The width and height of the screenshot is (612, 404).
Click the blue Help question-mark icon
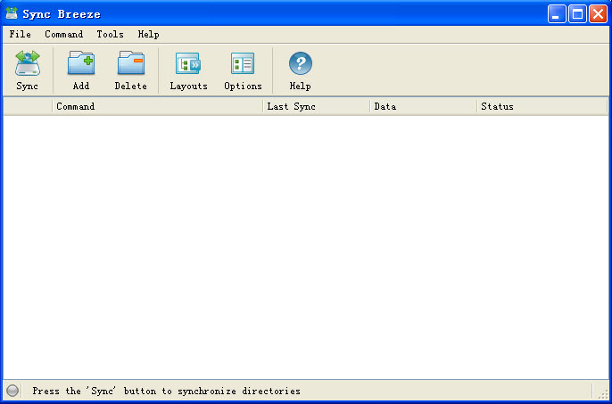point(300,64)
